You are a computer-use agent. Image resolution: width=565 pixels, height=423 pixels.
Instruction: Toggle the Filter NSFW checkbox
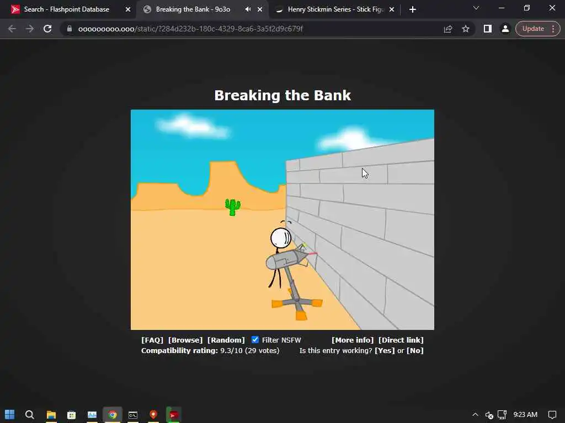(255, 339)
